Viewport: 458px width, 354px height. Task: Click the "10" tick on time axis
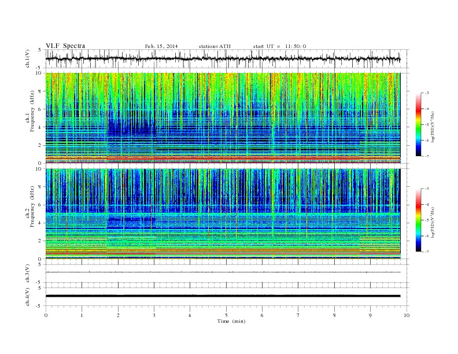point(407,315)
